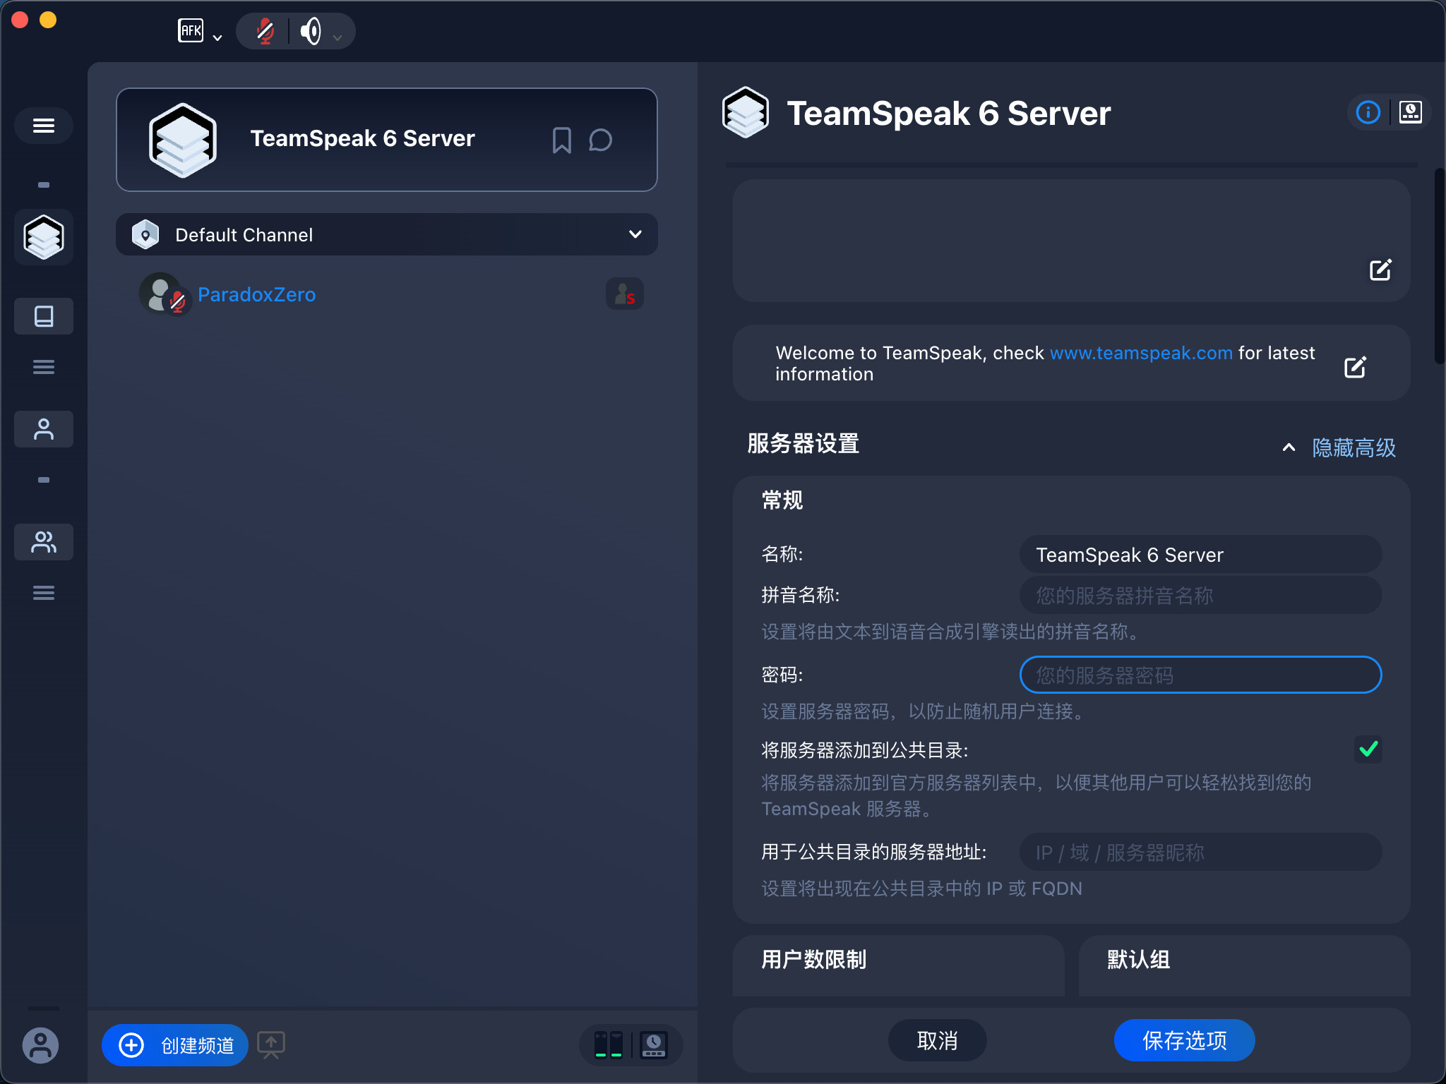Select the TeamSpeak server icon in sidebar

point(44,237)
